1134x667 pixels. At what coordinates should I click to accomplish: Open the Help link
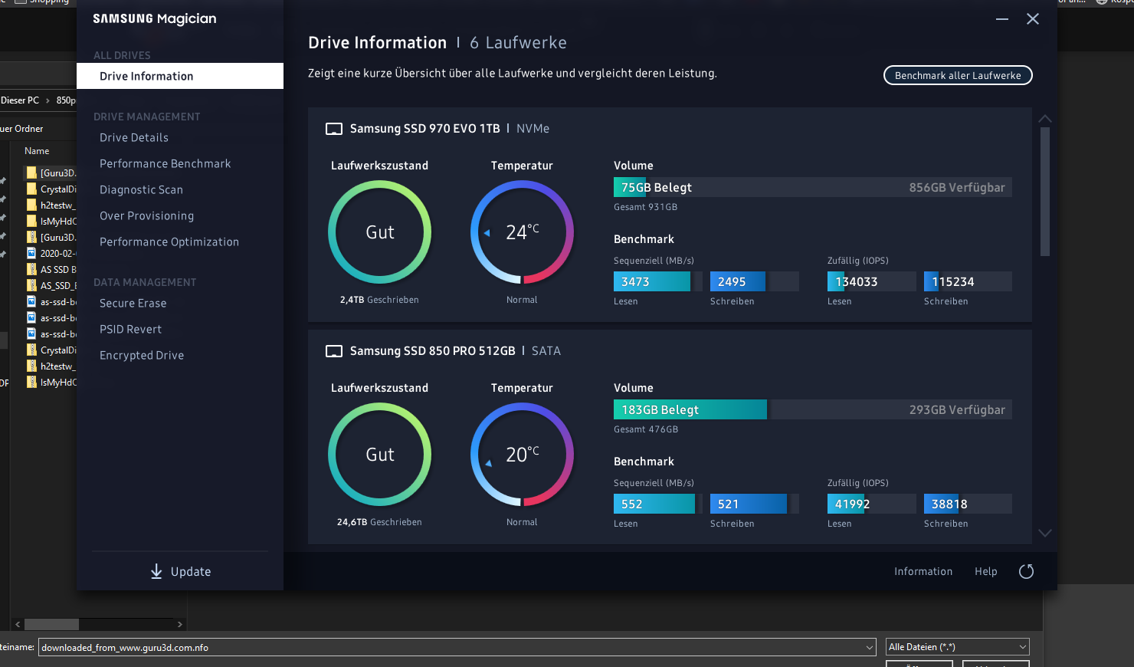(x=986, y=571)
